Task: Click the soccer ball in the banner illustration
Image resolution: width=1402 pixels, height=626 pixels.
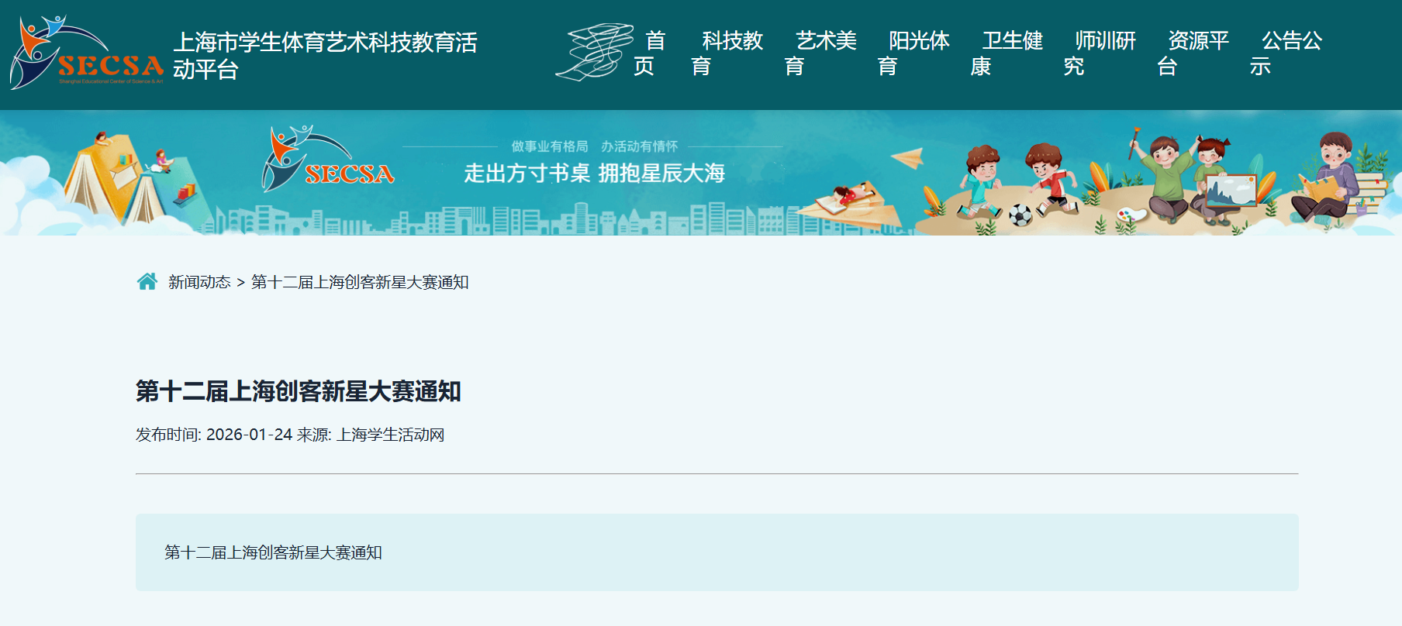Action: (x=1020, y=215)
